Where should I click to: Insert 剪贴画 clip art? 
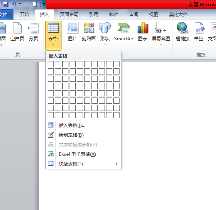pyautogui.click(x=89, y=31)
